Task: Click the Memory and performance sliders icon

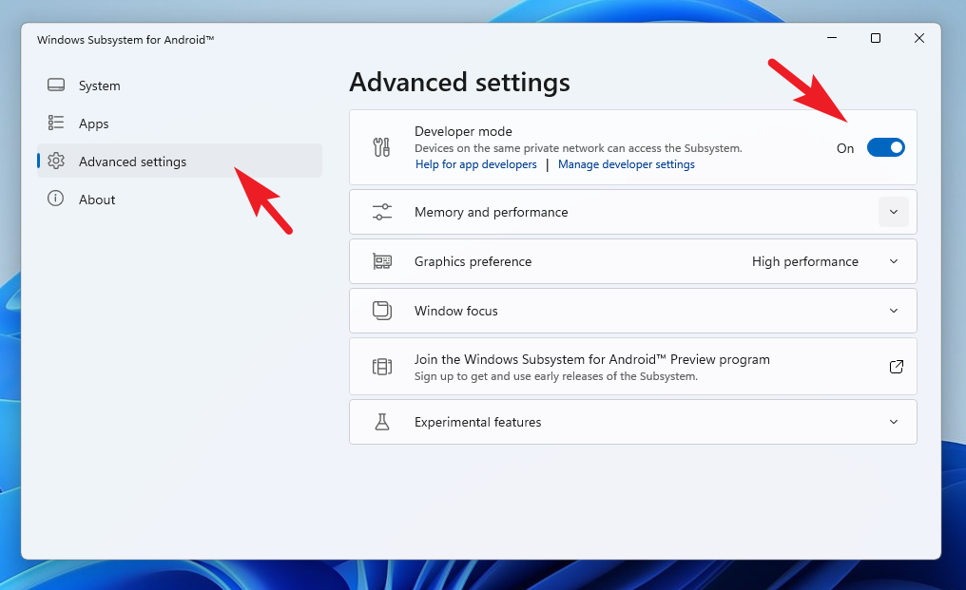Action: 382,212
